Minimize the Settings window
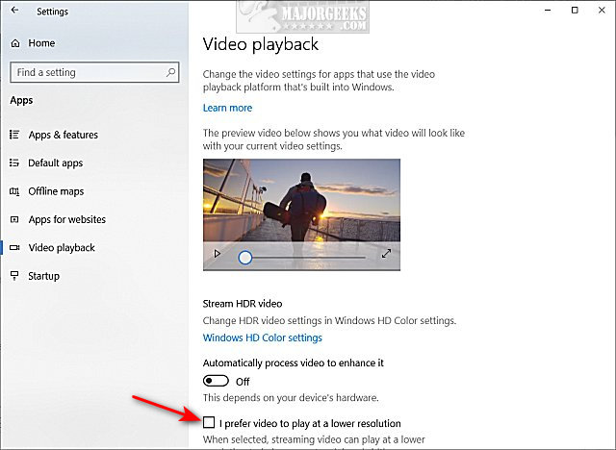616x450 pixels. point(548,11)
